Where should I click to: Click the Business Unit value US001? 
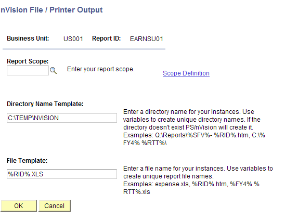pyautogui.click(x=73, y=39)
